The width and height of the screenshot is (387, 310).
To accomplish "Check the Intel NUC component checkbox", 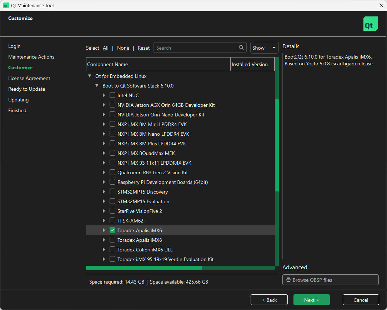I will pos(112,95).
